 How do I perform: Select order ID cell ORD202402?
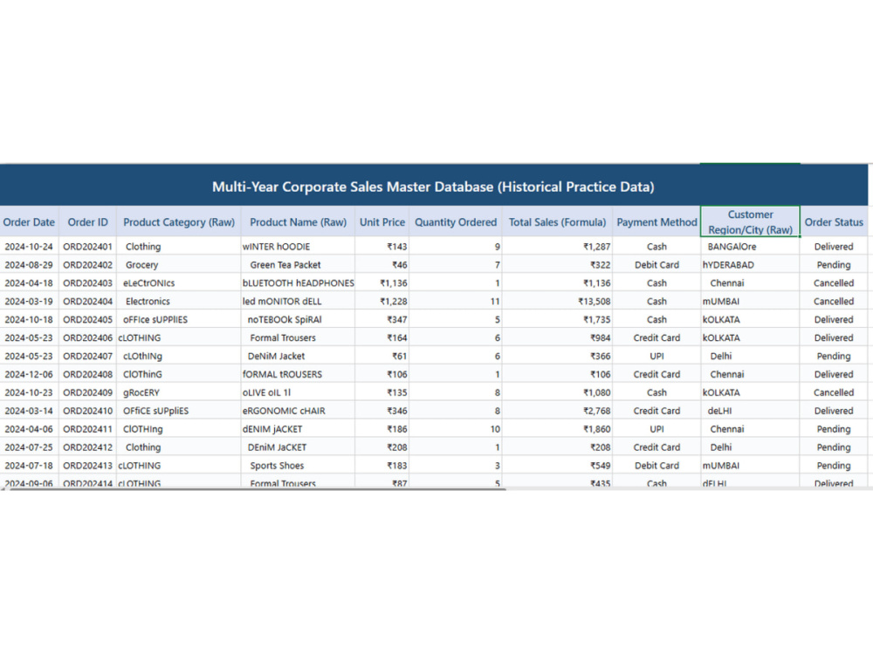point(87,265)
